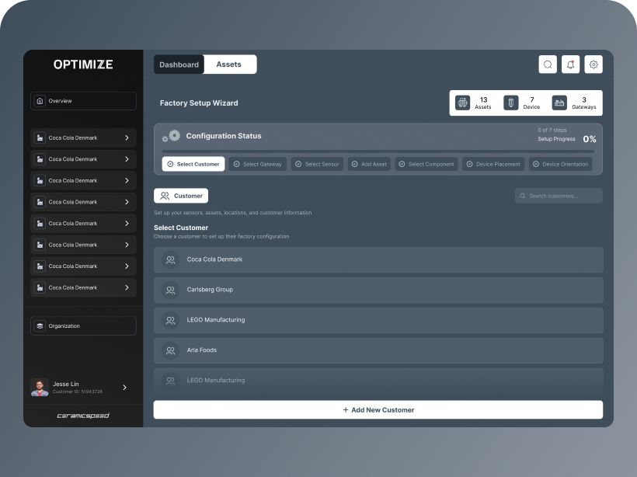Open the notifications bell
The image size is (637, 477).
(x=570, y=64)
